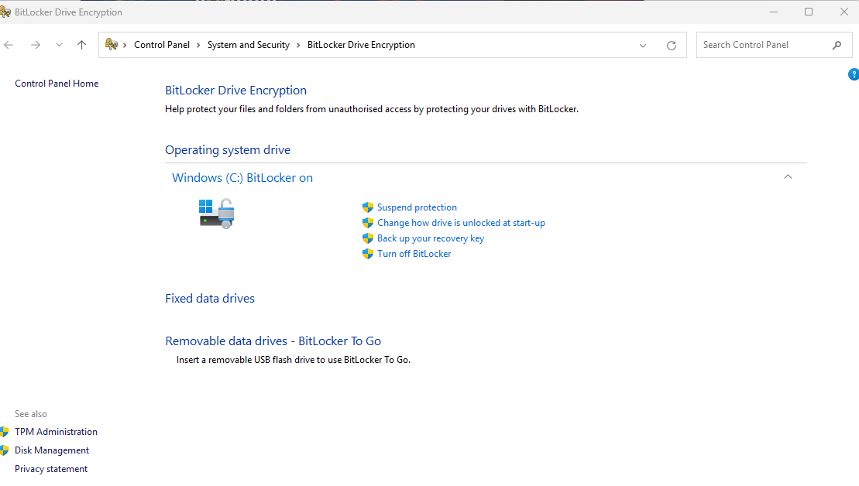Screen dimensions: 859x486
Task: Click Windows (C:) BitLocker on heading
Action: click(x=242, y=178)
